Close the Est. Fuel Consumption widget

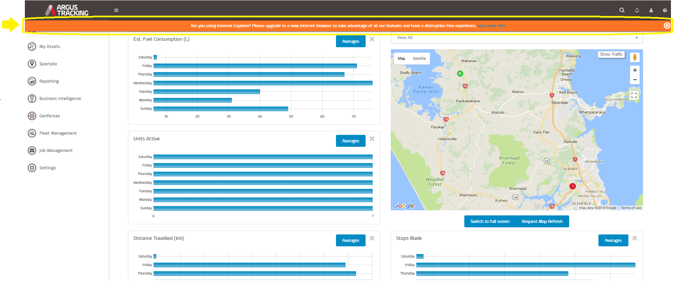[x=372, y=39]
